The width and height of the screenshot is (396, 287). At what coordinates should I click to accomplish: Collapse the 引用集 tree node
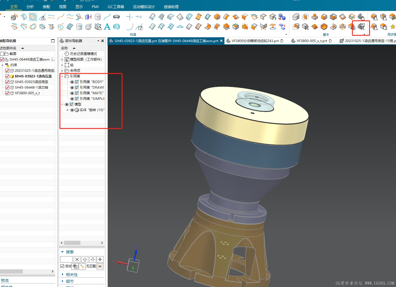pos(62,76)
